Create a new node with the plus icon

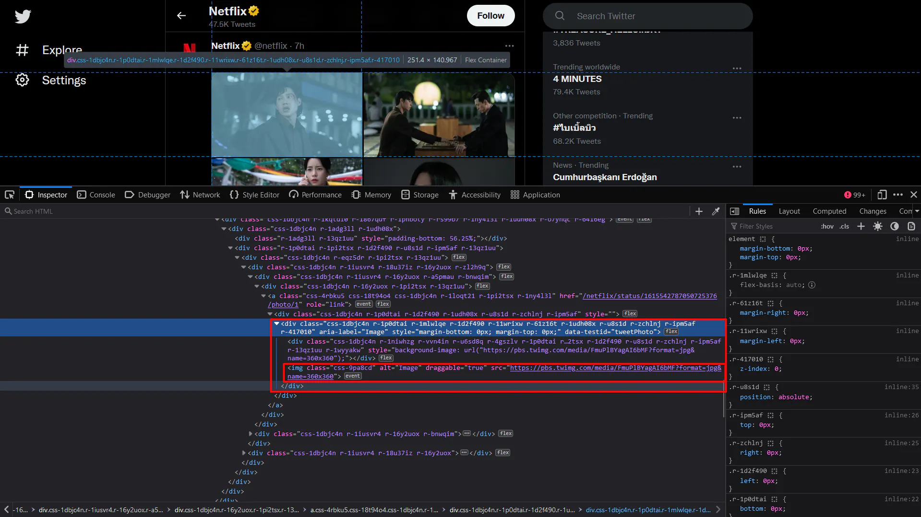pos(699,211)
